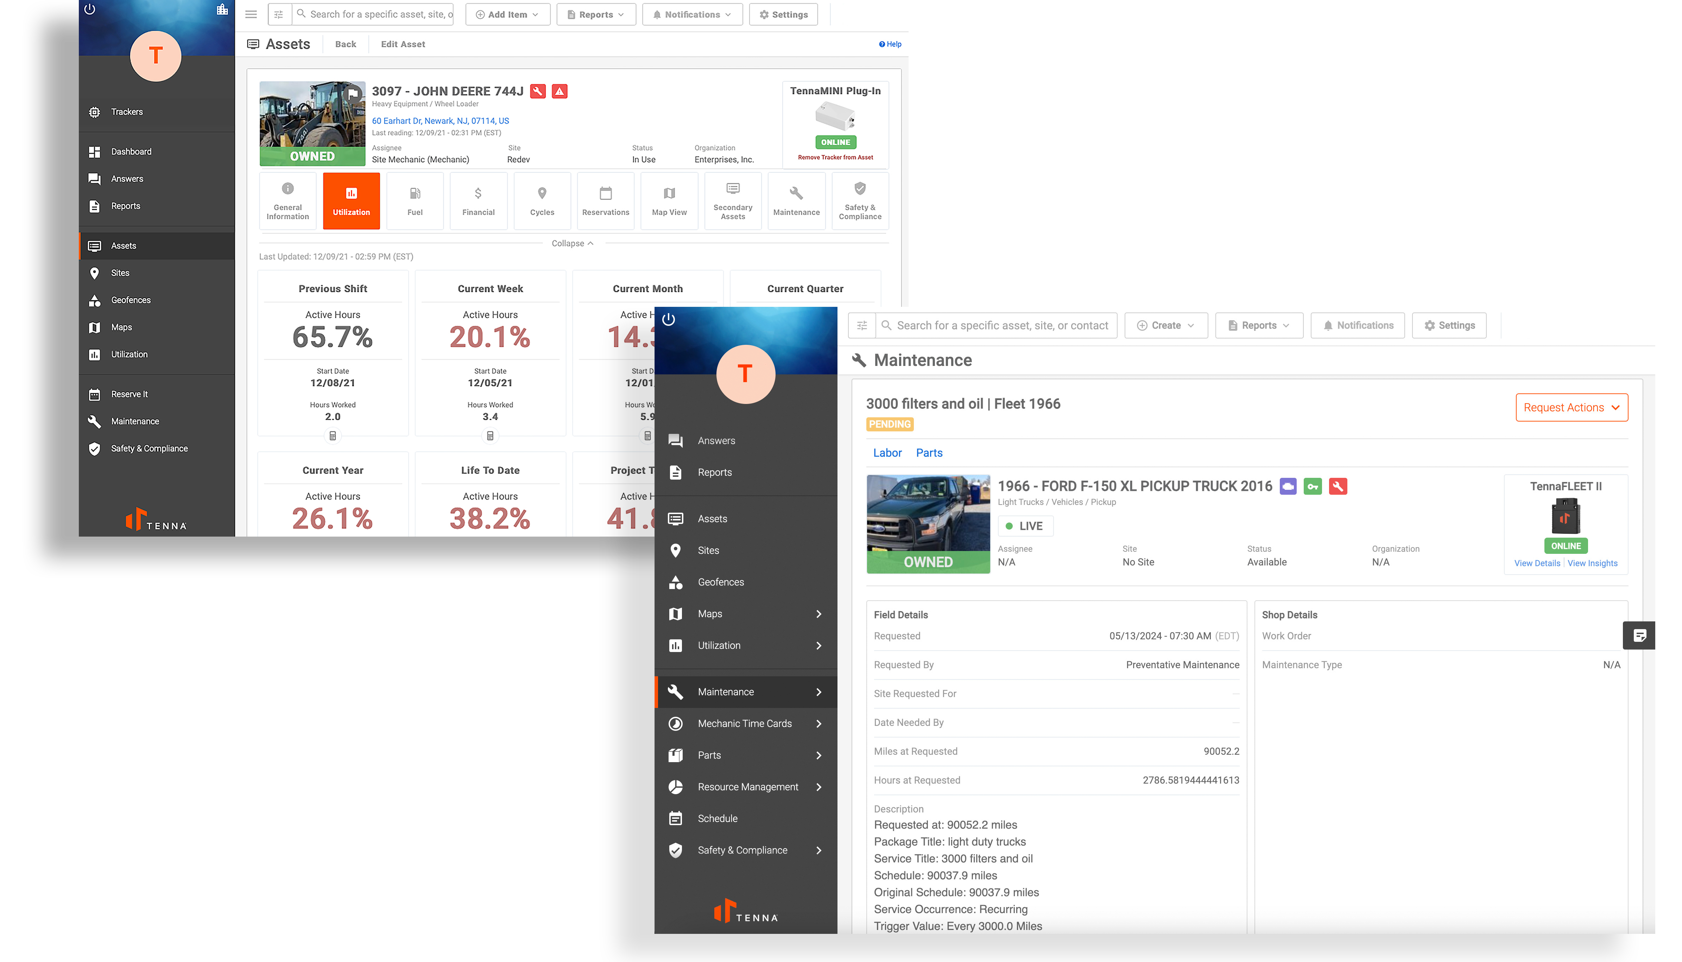Click Remove Tracker from Asset link
Screen dimensions: 1682x962
coord(835,157)
